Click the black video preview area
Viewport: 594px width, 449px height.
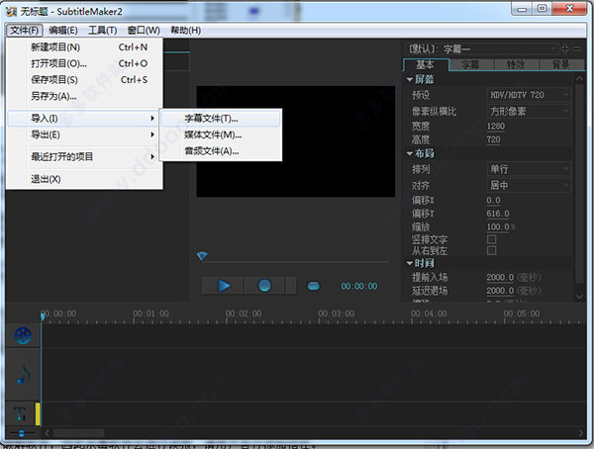tap(295, 141)
